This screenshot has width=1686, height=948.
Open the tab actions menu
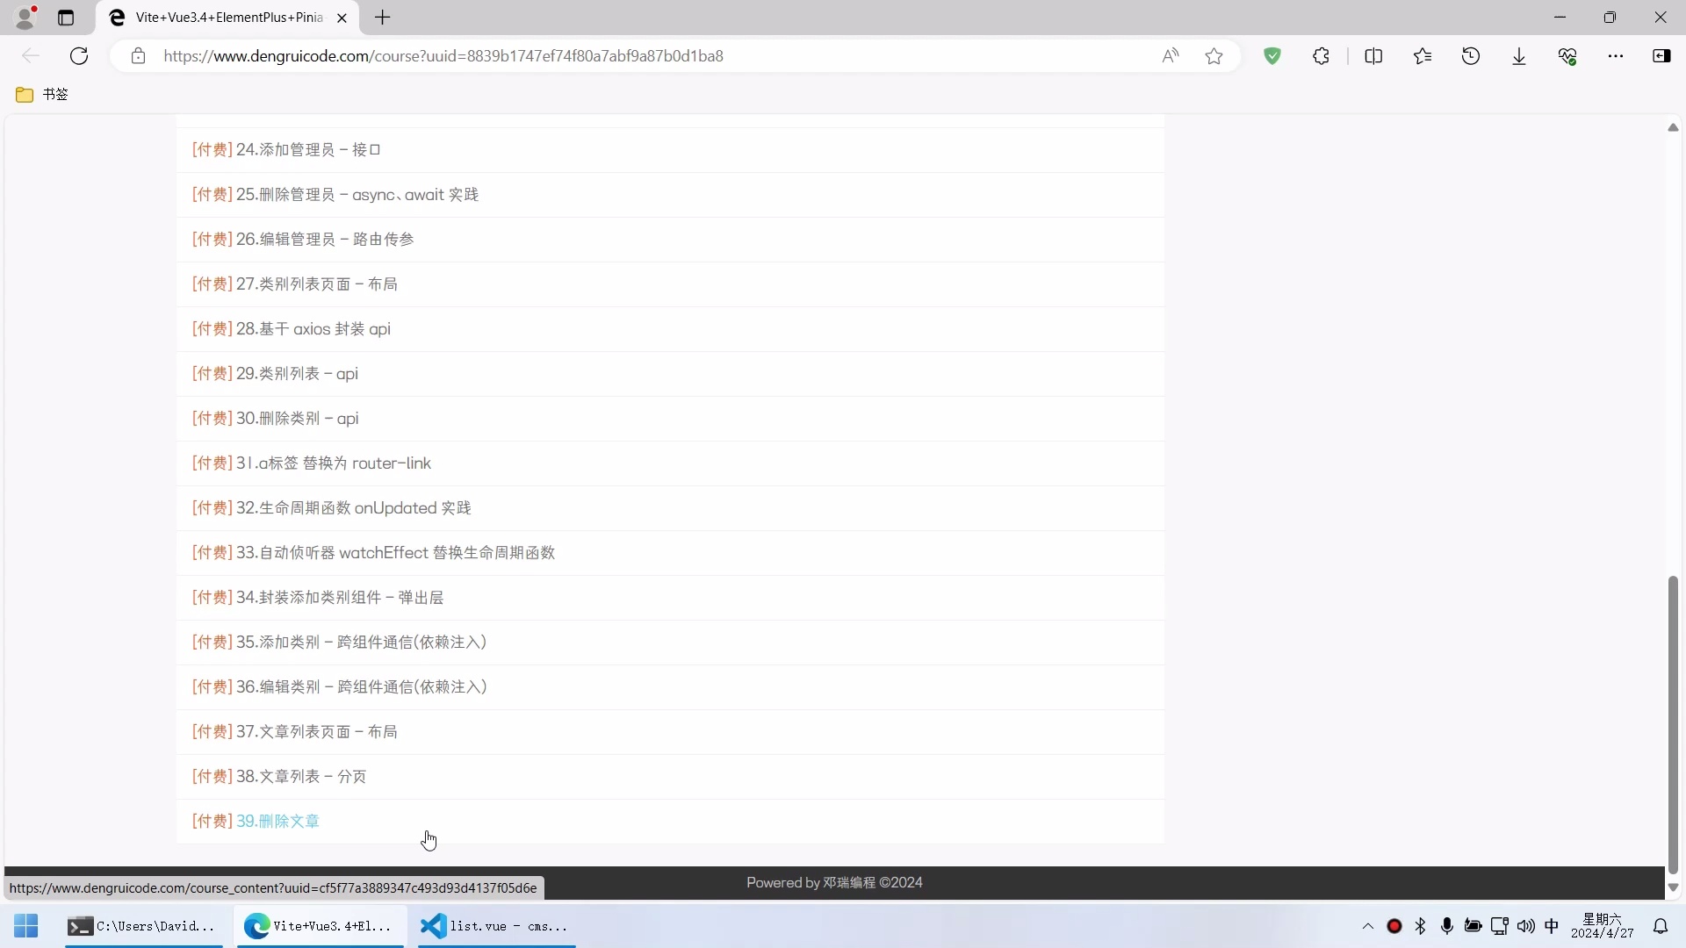point(67,18)
